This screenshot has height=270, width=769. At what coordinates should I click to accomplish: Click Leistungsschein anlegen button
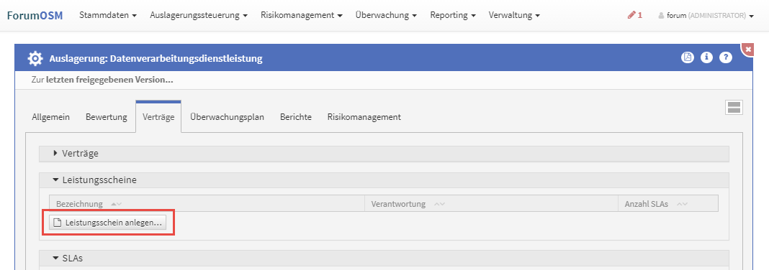tap(108, 223)
